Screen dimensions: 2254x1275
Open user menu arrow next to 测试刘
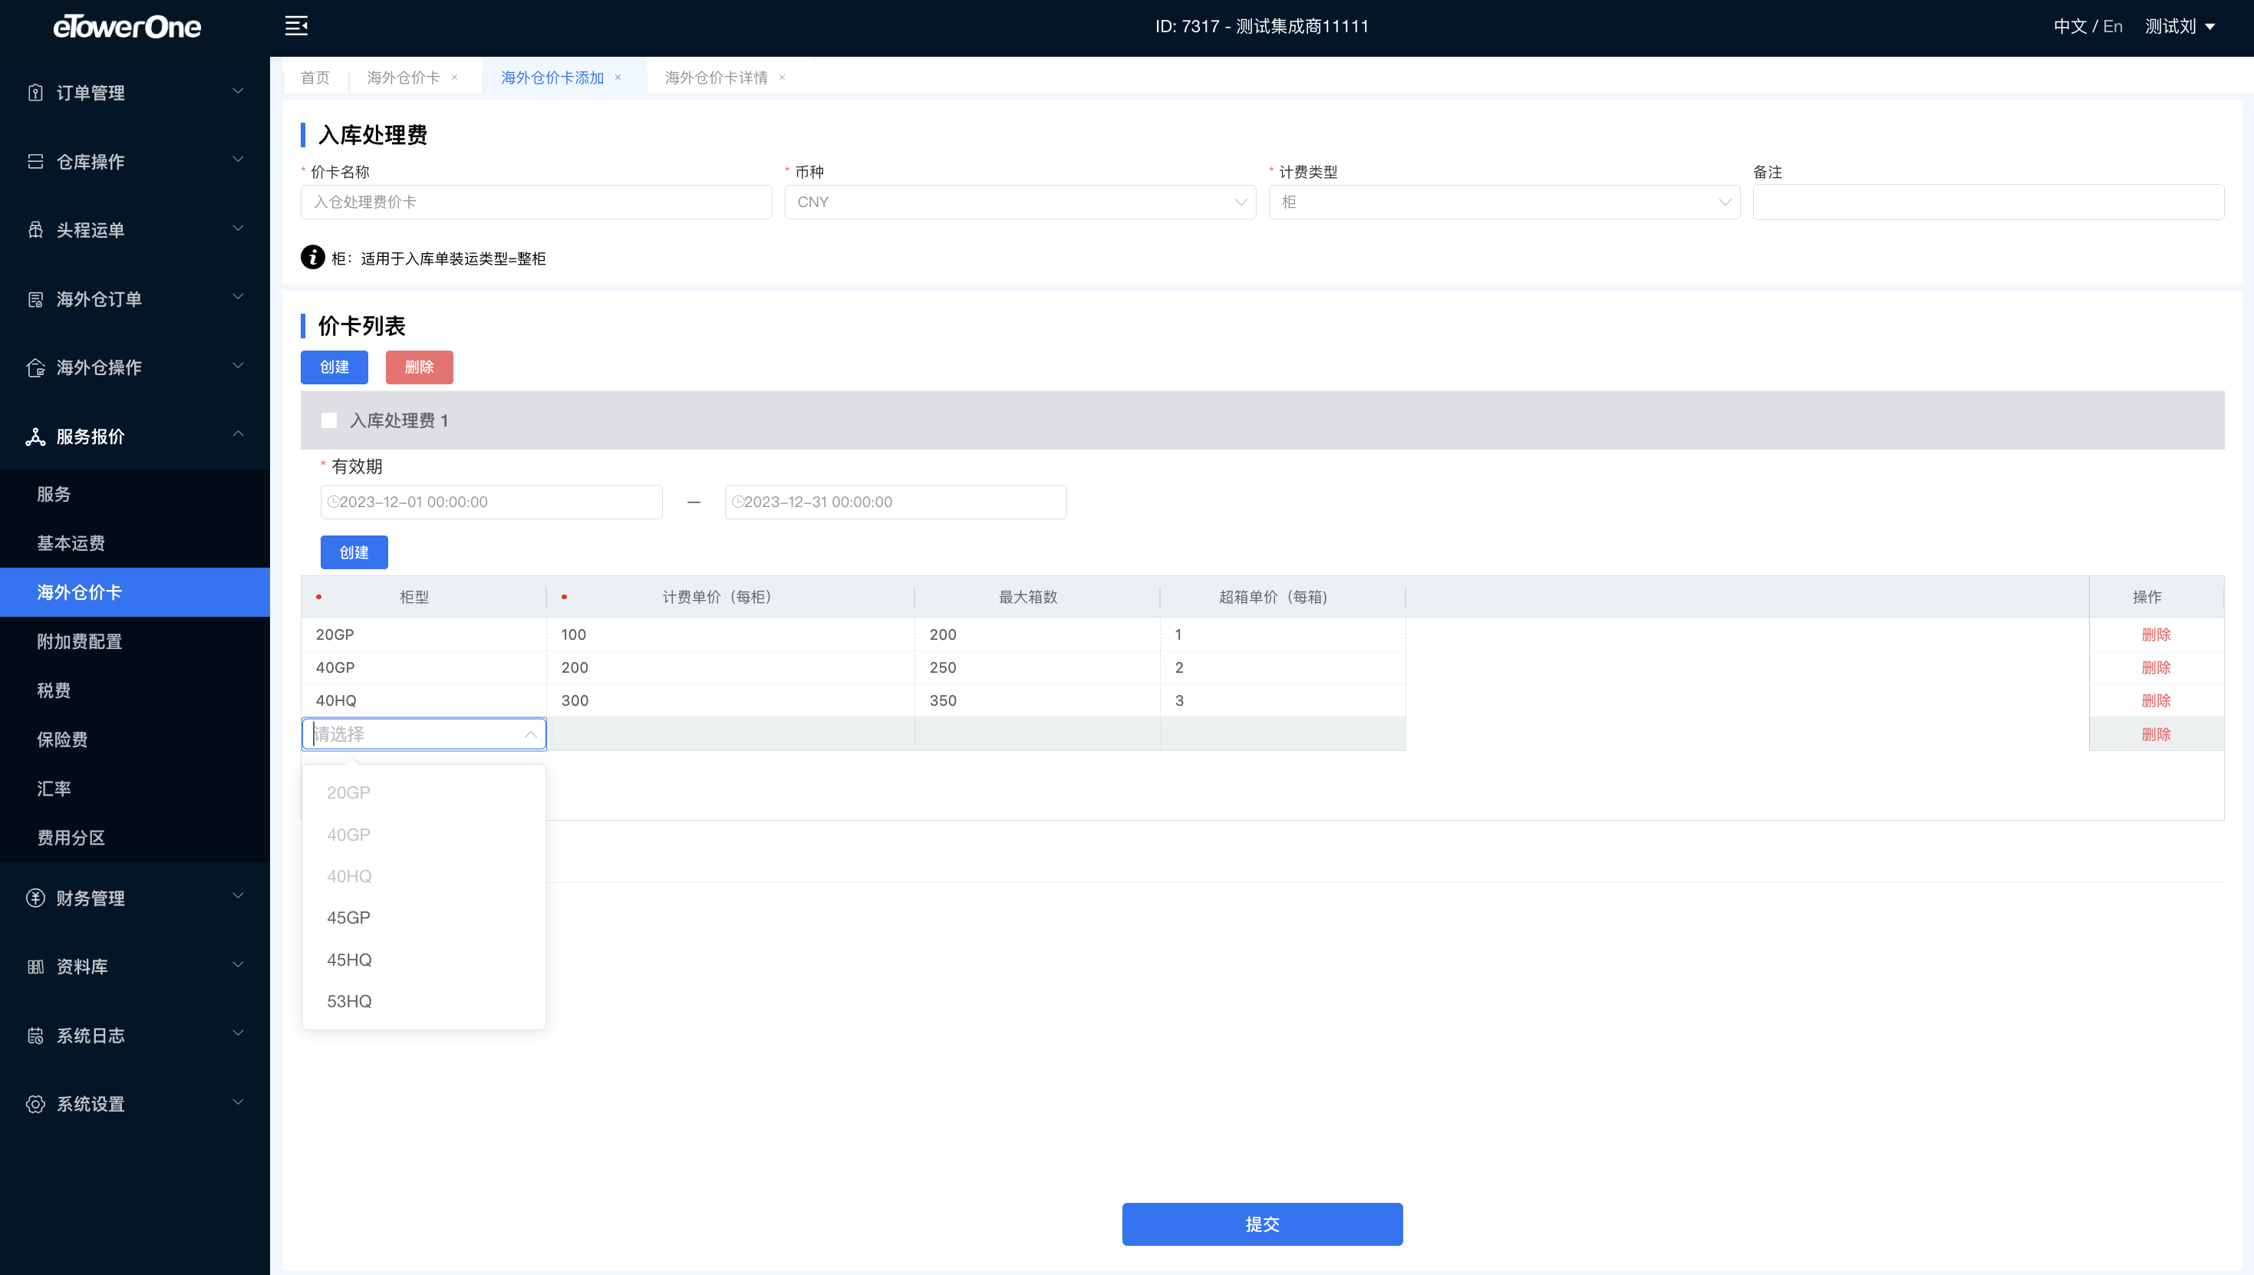pyautogui.click(x=2210, y=27)
